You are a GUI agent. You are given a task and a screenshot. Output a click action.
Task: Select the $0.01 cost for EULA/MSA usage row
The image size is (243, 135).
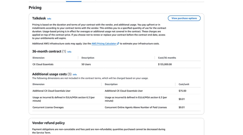182,99
